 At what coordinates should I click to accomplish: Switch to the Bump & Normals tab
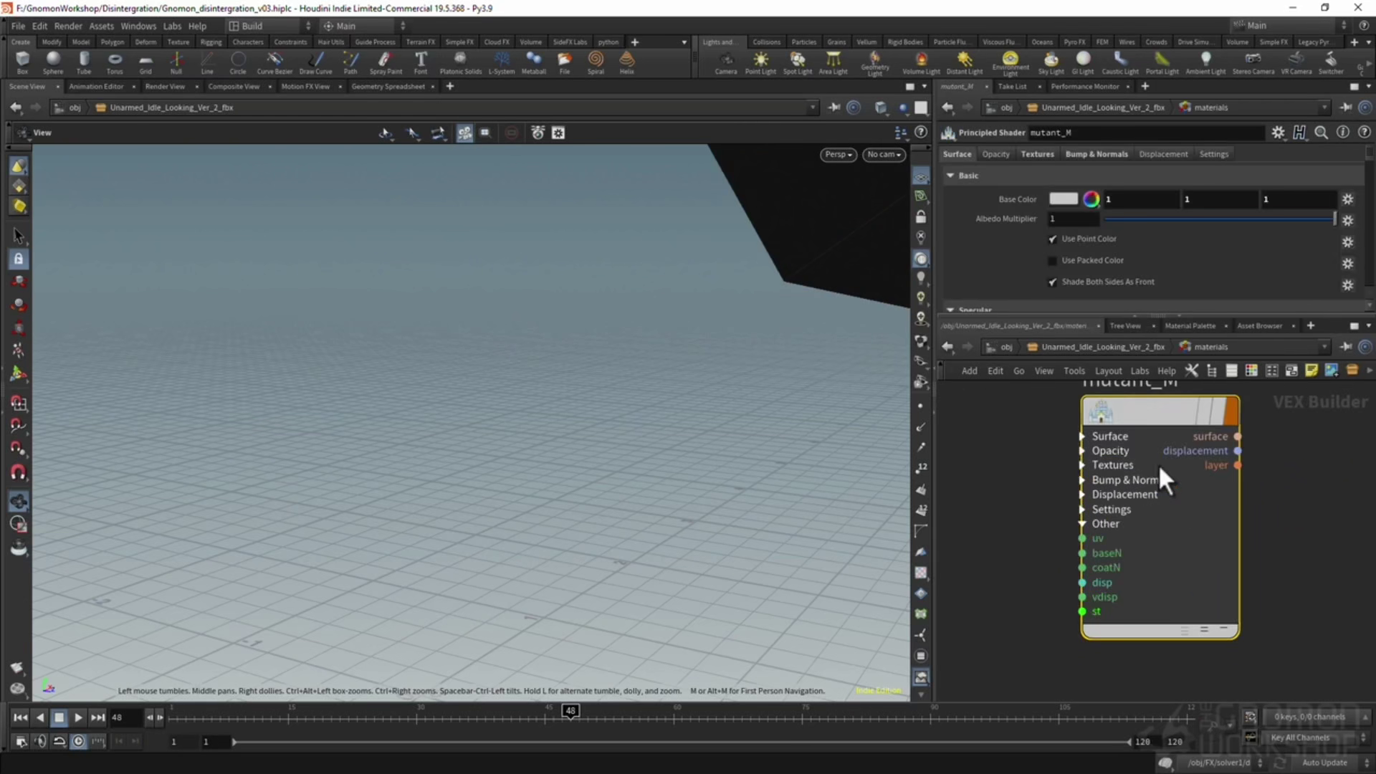(x=1096, y=154)
